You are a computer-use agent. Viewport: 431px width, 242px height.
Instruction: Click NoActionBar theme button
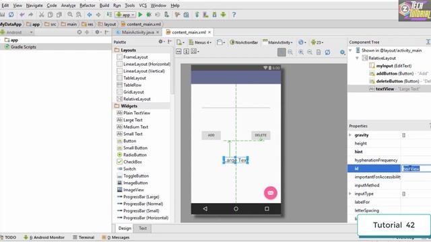(244, 42)
